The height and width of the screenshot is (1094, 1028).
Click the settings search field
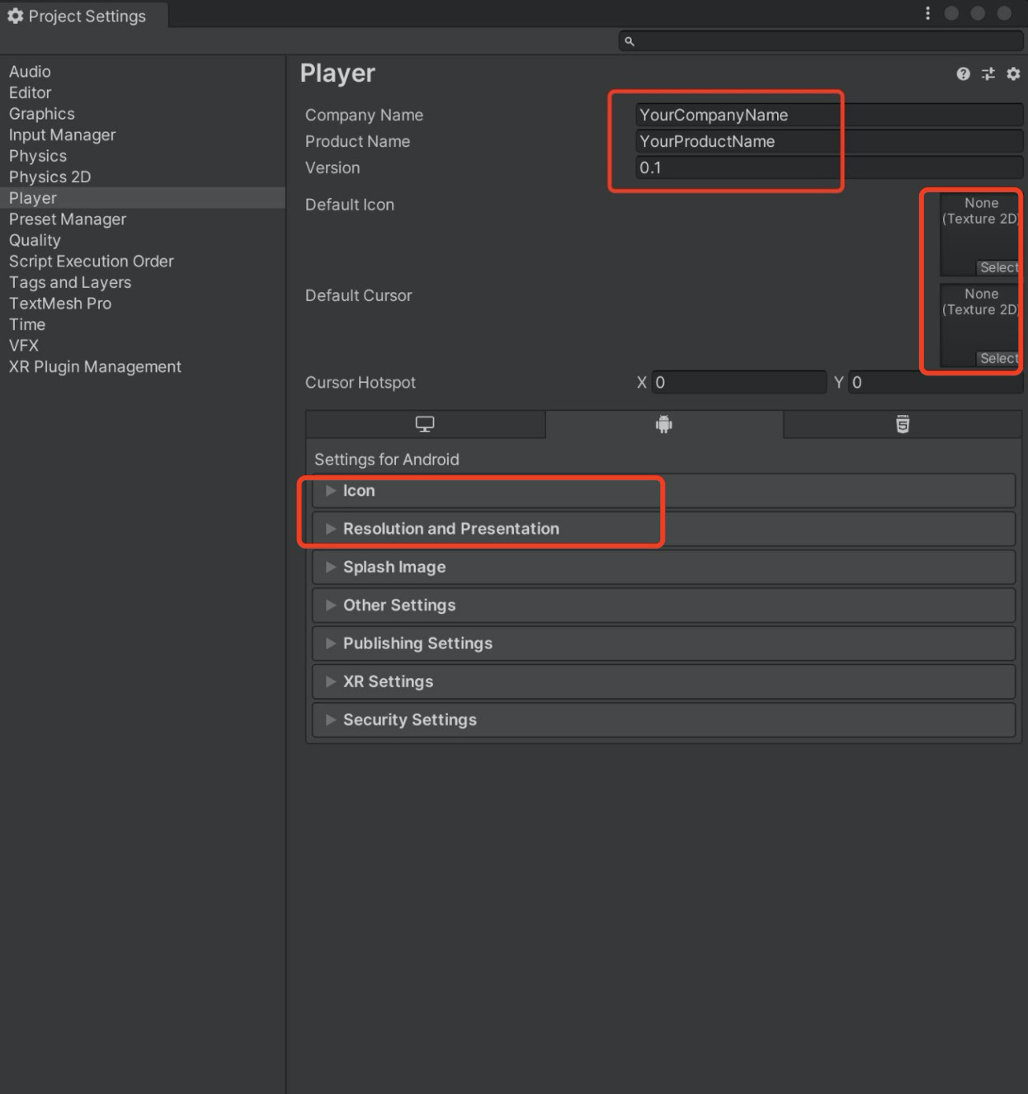click(821, 41)
